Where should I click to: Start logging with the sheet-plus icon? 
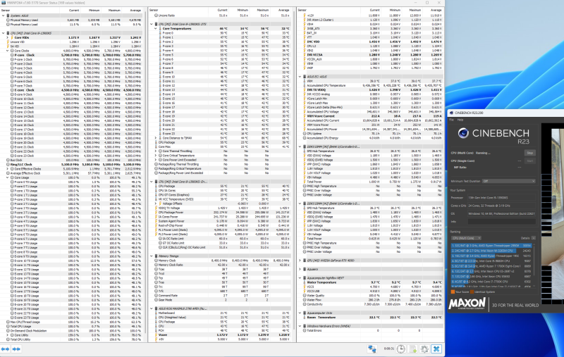[413, 349]
